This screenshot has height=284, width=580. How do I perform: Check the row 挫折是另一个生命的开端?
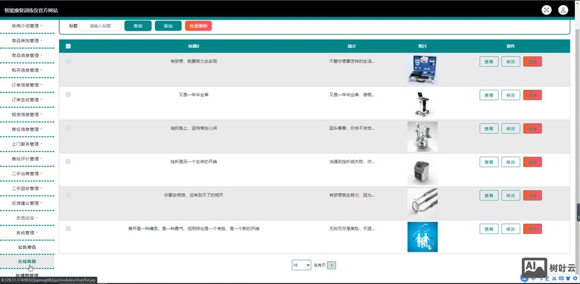click(x=68, y=162)
